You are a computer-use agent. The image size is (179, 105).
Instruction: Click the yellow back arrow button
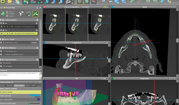3,2
